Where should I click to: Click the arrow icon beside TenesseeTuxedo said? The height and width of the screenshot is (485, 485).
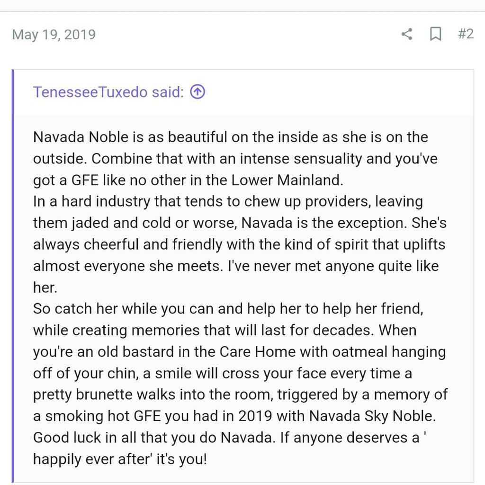[x=197, y=92]
